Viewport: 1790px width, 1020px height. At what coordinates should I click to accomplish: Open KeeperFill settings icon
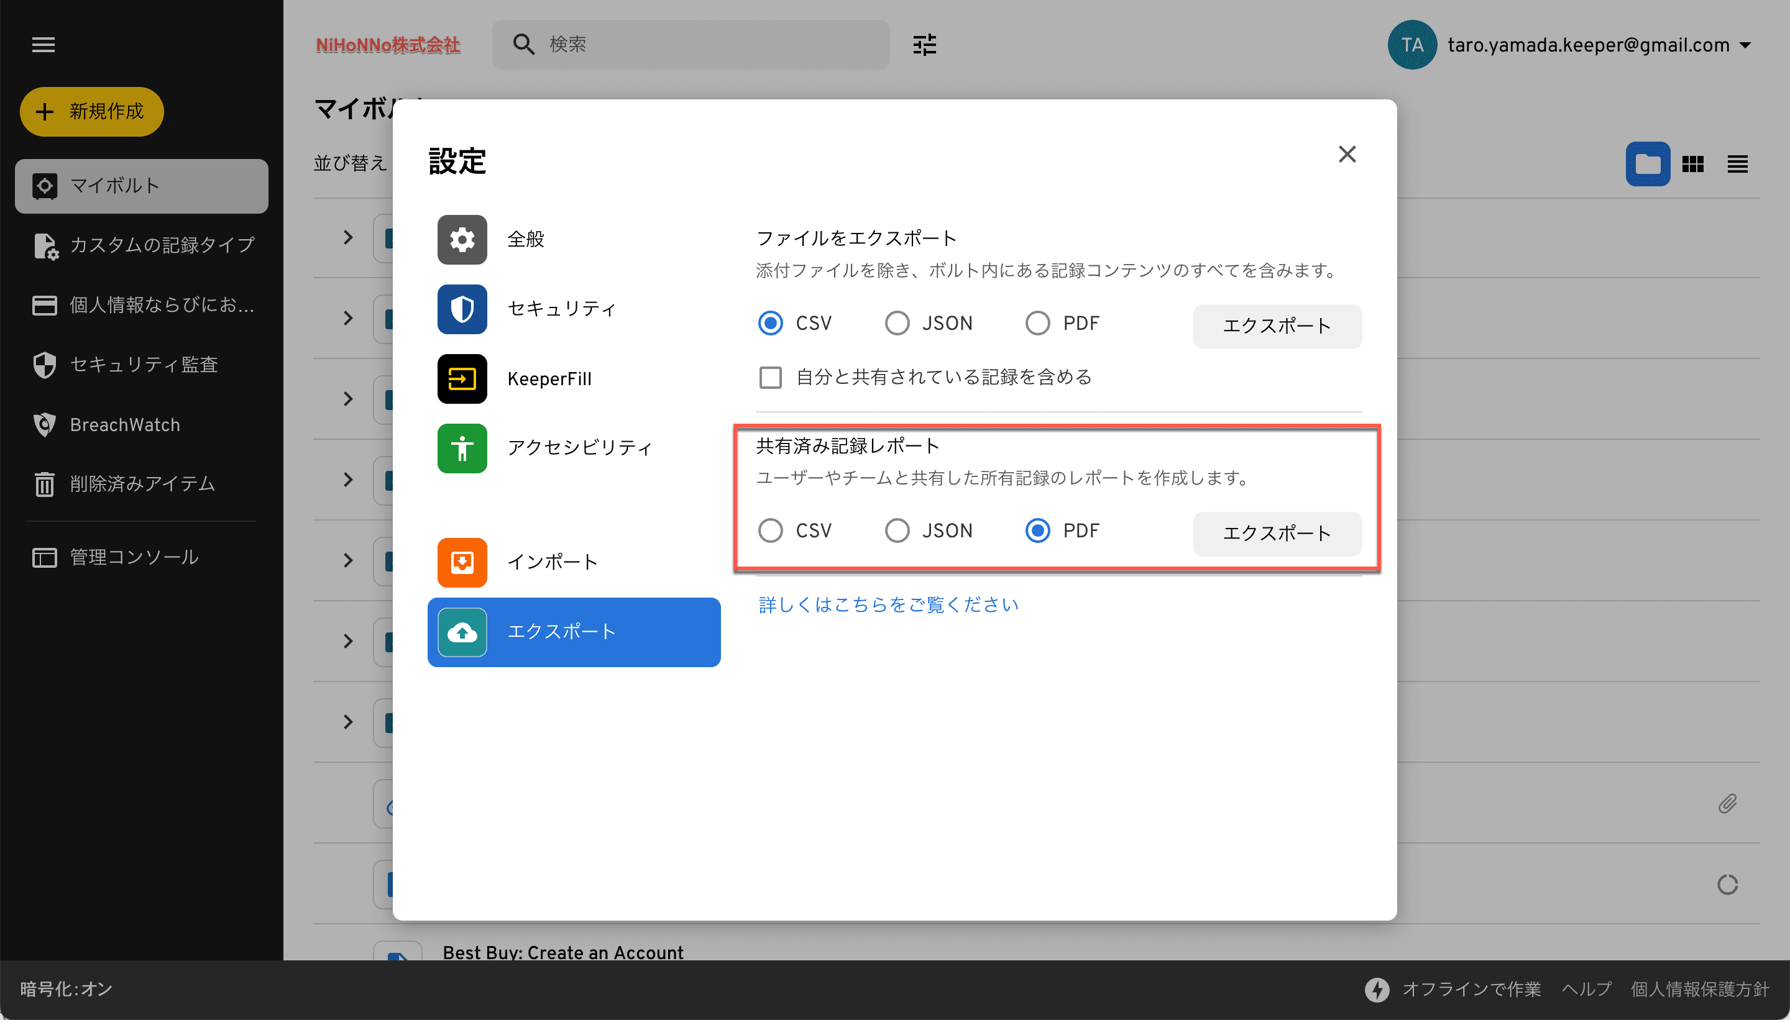[462, 379]
